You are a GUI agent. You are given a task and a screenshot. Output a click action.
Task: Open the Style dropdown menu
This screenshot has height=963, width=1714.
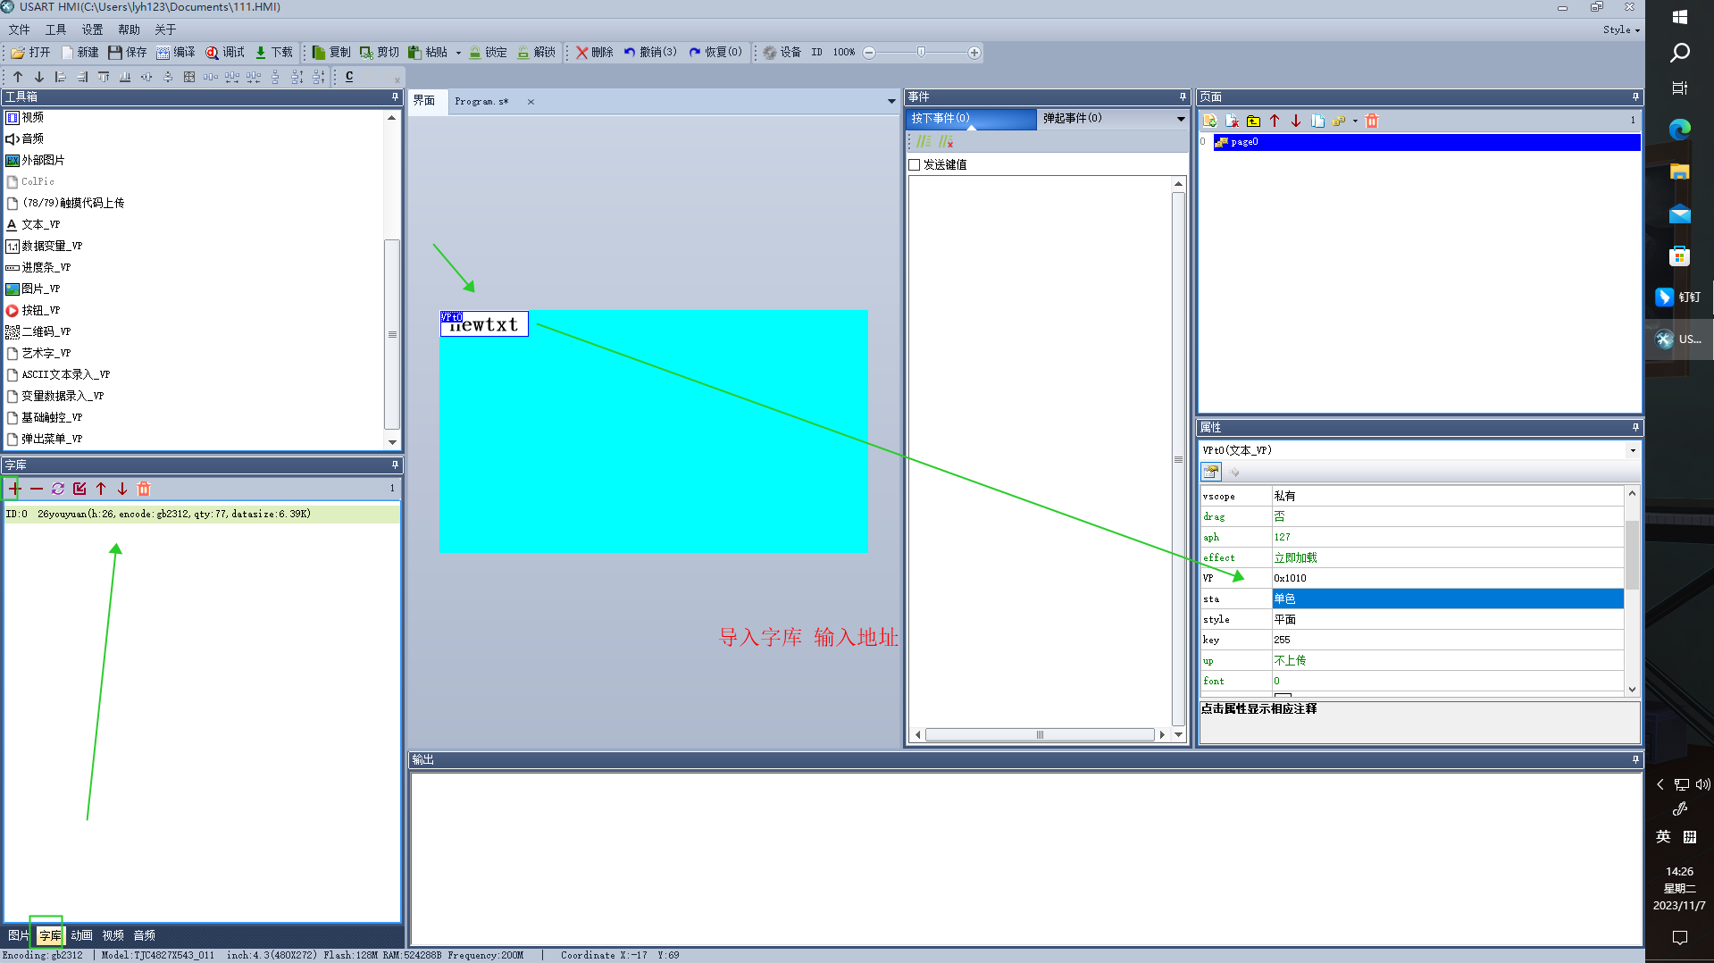(x=1621, y=29)
